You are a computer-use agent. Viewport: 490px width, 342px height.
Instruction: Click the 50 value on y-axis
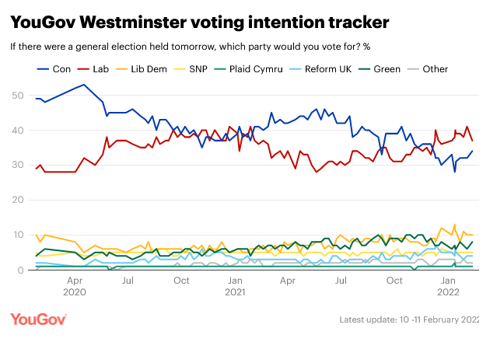17,96
